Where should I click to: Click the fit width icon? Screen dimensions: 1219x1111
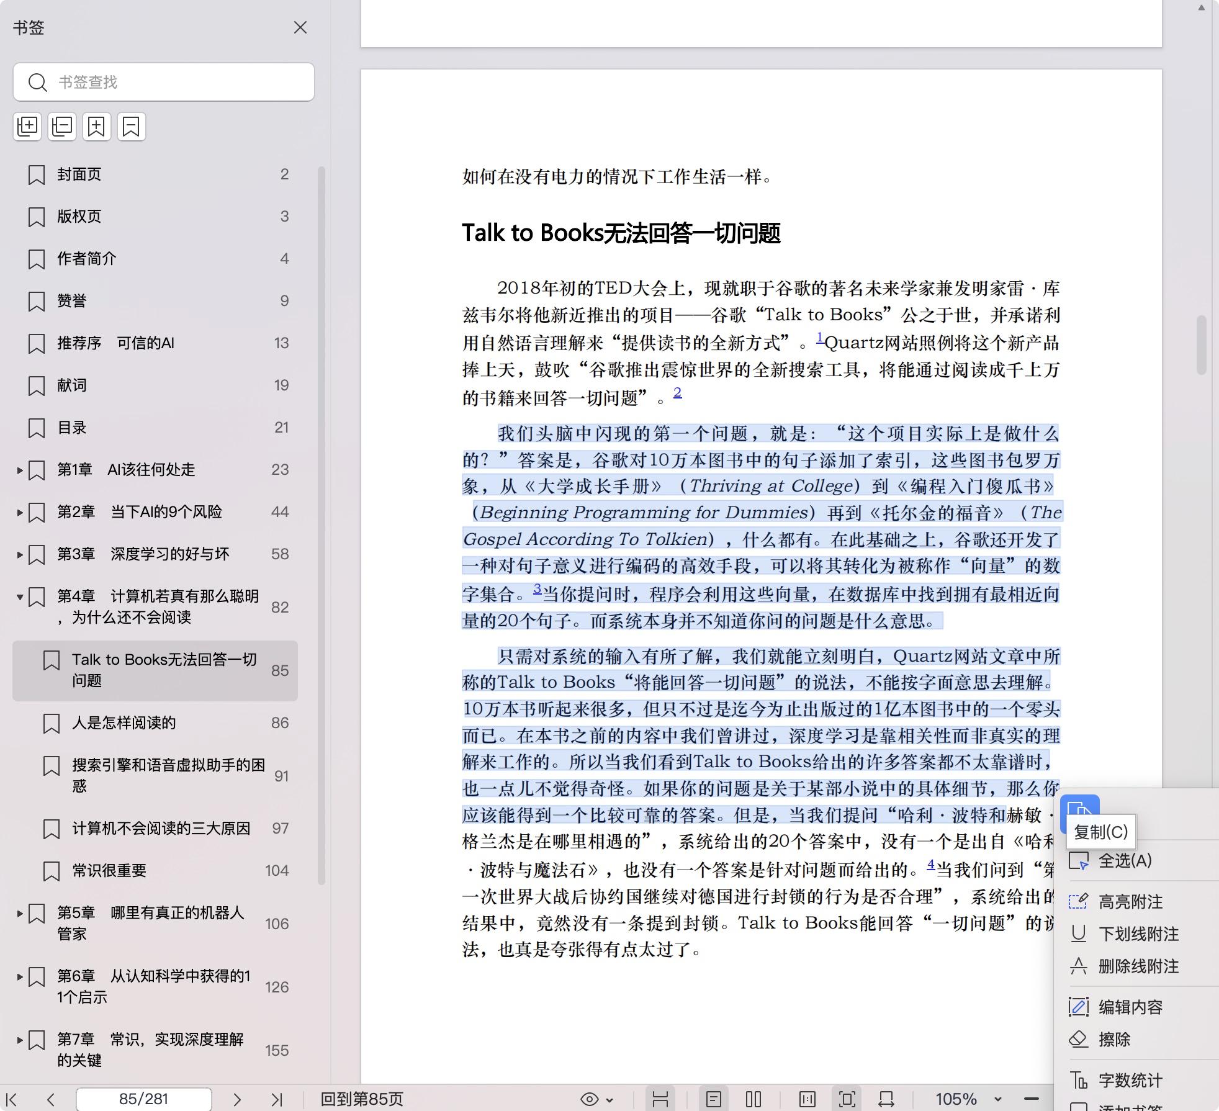click(x=886, y=1099)
